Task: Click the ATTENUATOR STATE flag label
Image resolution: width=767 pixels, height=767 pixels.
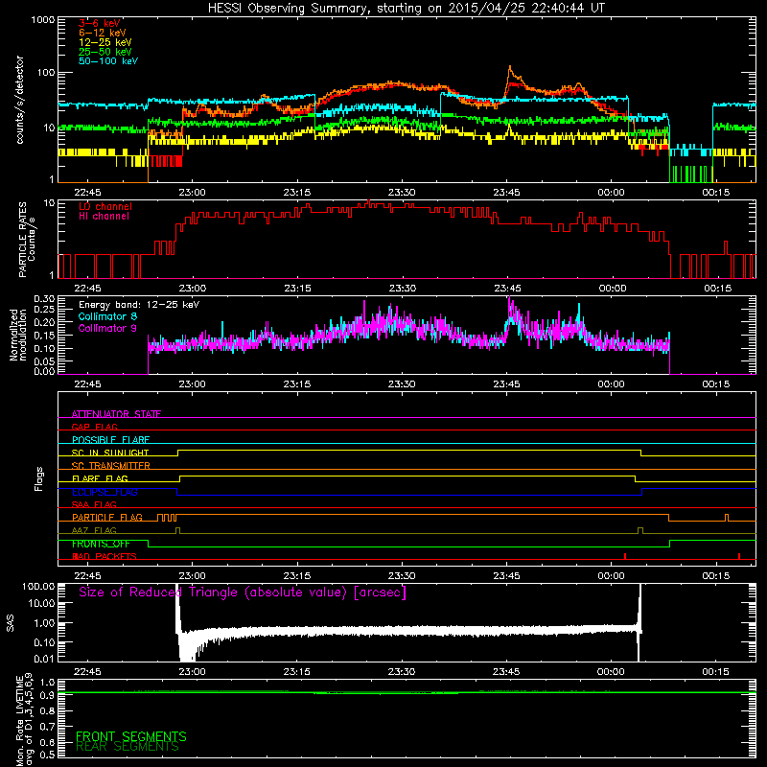Action: [x=116, y=414]
